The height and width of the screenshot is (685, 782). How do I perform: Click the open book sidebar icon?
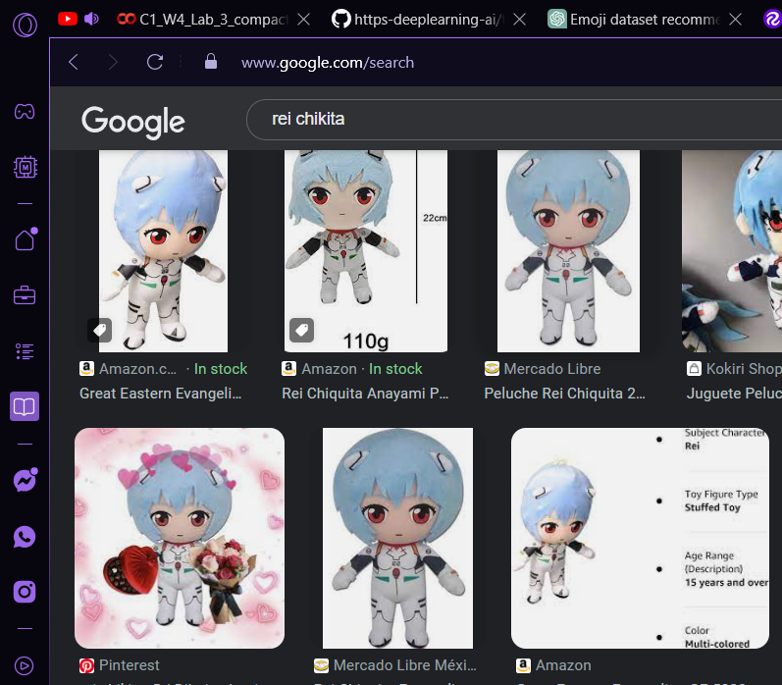coord(25,406)
